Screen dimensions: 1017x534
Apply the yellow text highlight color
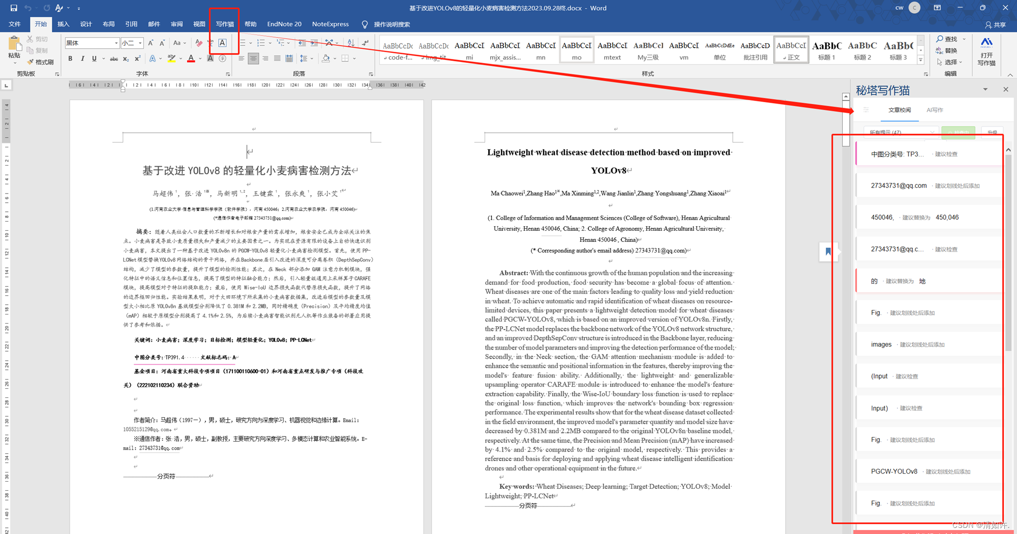coord(171,58)
